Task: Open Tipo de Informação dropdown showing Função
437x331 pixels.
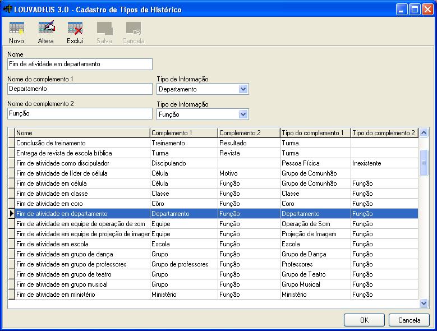Action: (x=243, y=114)
